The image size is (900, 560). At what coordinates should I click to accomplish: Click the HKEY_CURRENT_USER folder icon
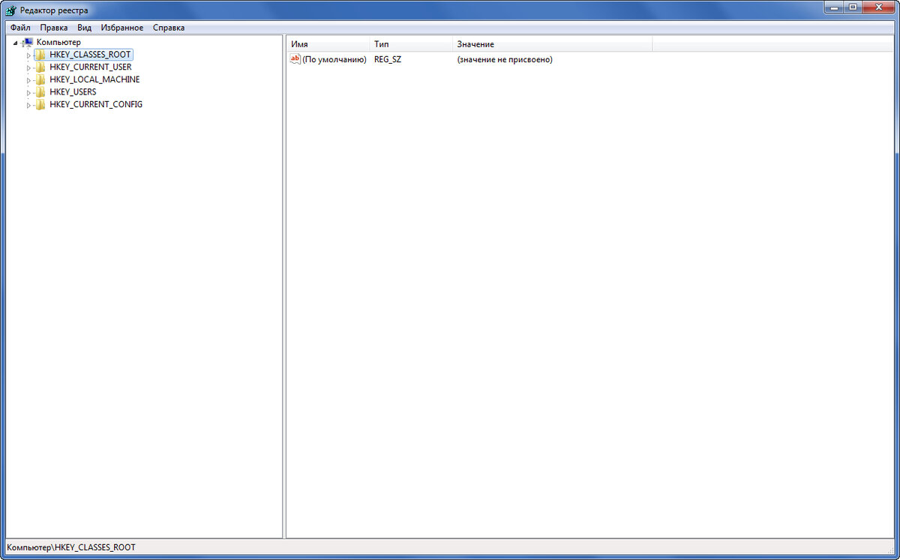click(40, 67)
